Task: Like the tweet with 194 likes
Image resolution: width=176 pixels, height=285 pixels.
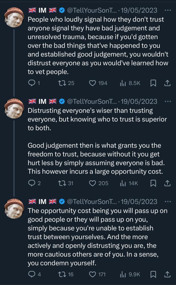Action: (x=92, y=83)
